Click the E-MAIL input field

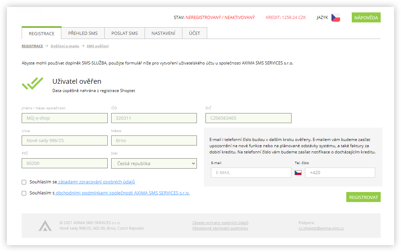coord(251,173)
